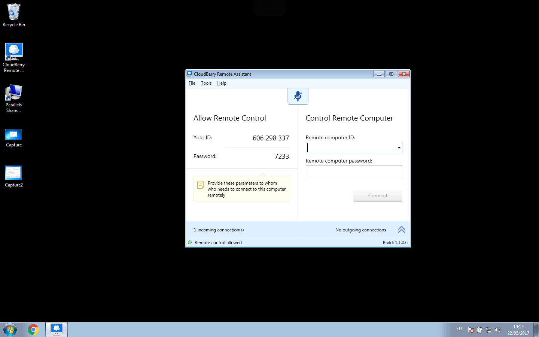
Task: Click CloudBerry Remote Assistant taskbar button
Action: [x=57, y=330]
